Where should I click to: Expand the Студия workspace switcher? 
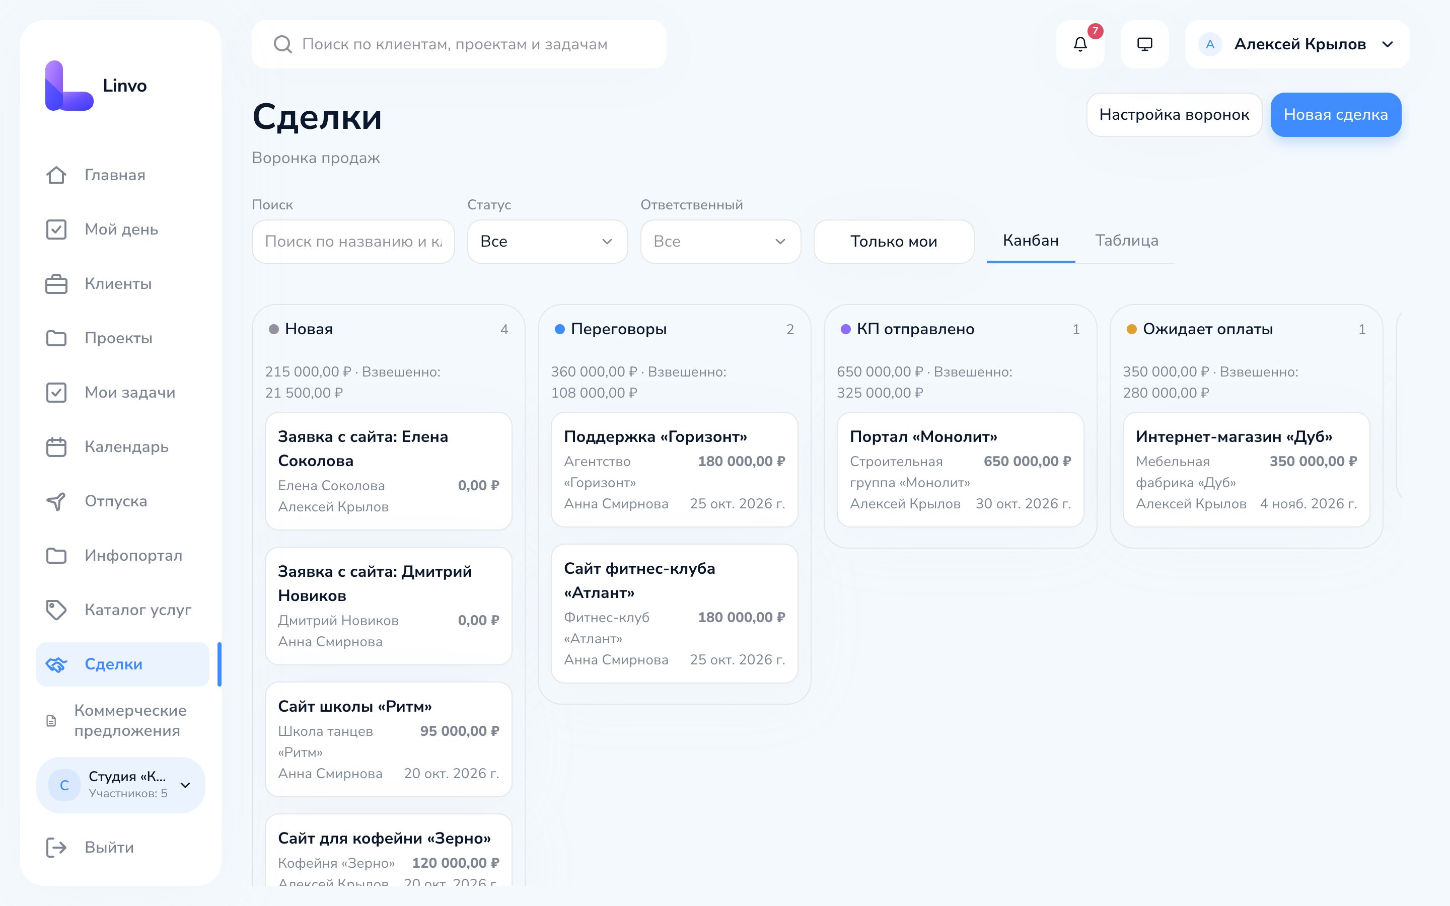tap(121, 785)
